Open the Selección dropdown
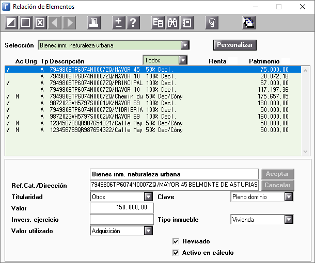 [185, 45]
